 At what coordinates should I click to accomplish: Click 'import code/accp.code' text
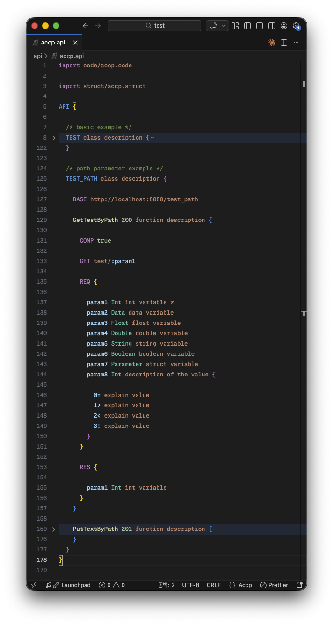click(95, 66)
